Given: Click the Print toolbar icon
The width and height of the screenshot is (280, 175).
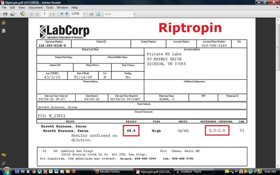Looking at the screenshot, I should coord(5,14).
